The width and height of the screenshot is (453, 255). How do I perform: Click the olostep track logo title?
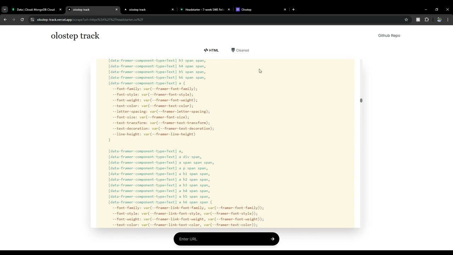click(75, 35)
